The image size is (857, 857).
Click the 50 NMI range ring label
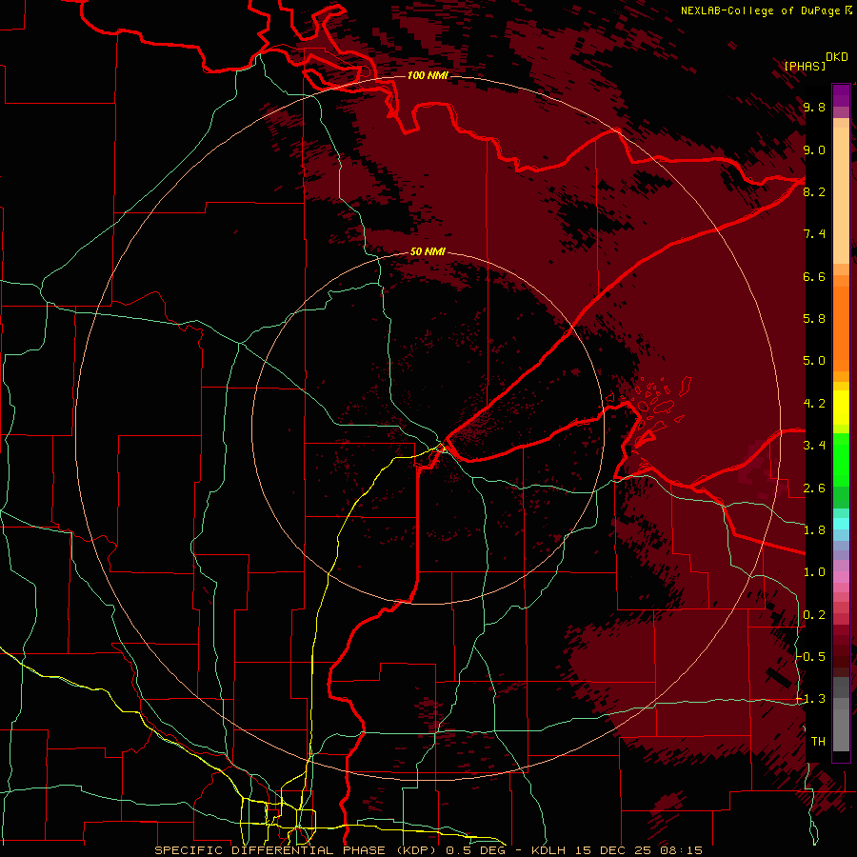[x=428, y=251]
